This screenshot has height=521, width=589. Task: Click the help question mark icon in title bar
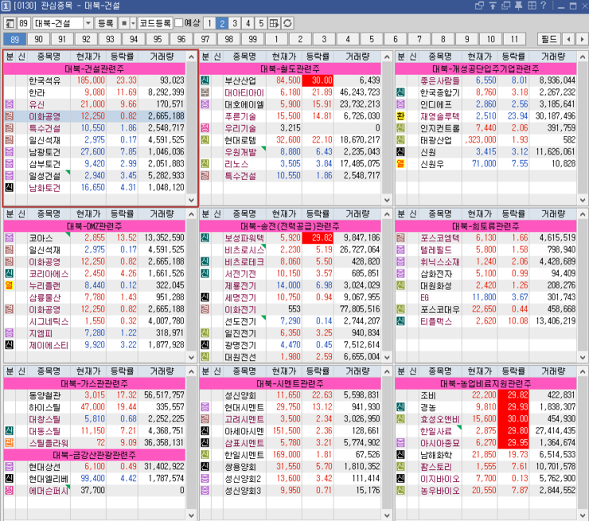(x=543, y=6)
